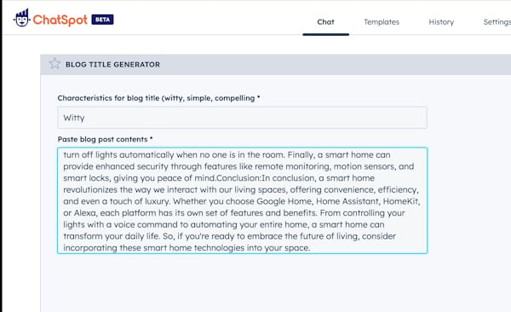Click the Characteristics for blog title label
The width and height of the screenshot is (511, 312).
[158, 98]
